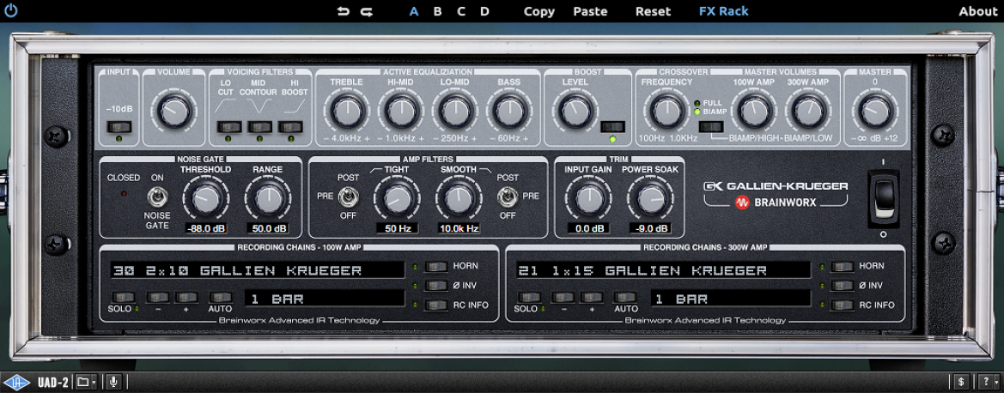This screenshot has height=393, width=1004.
Task: Click the Volume knob
Action: click(x=173, y=112)
